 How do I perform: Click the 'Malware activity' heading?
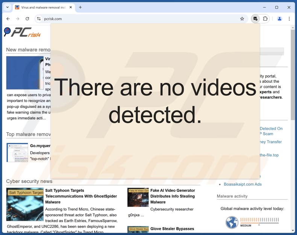(x=232, y=196)
